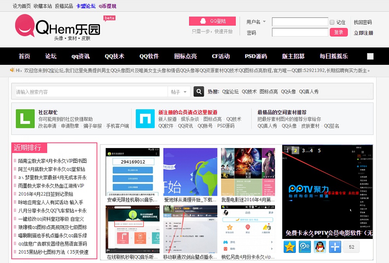Viewport: 389px width, 263px height.
Task: Open the 帖子 search type dropdown
Action: pos(179,92)
